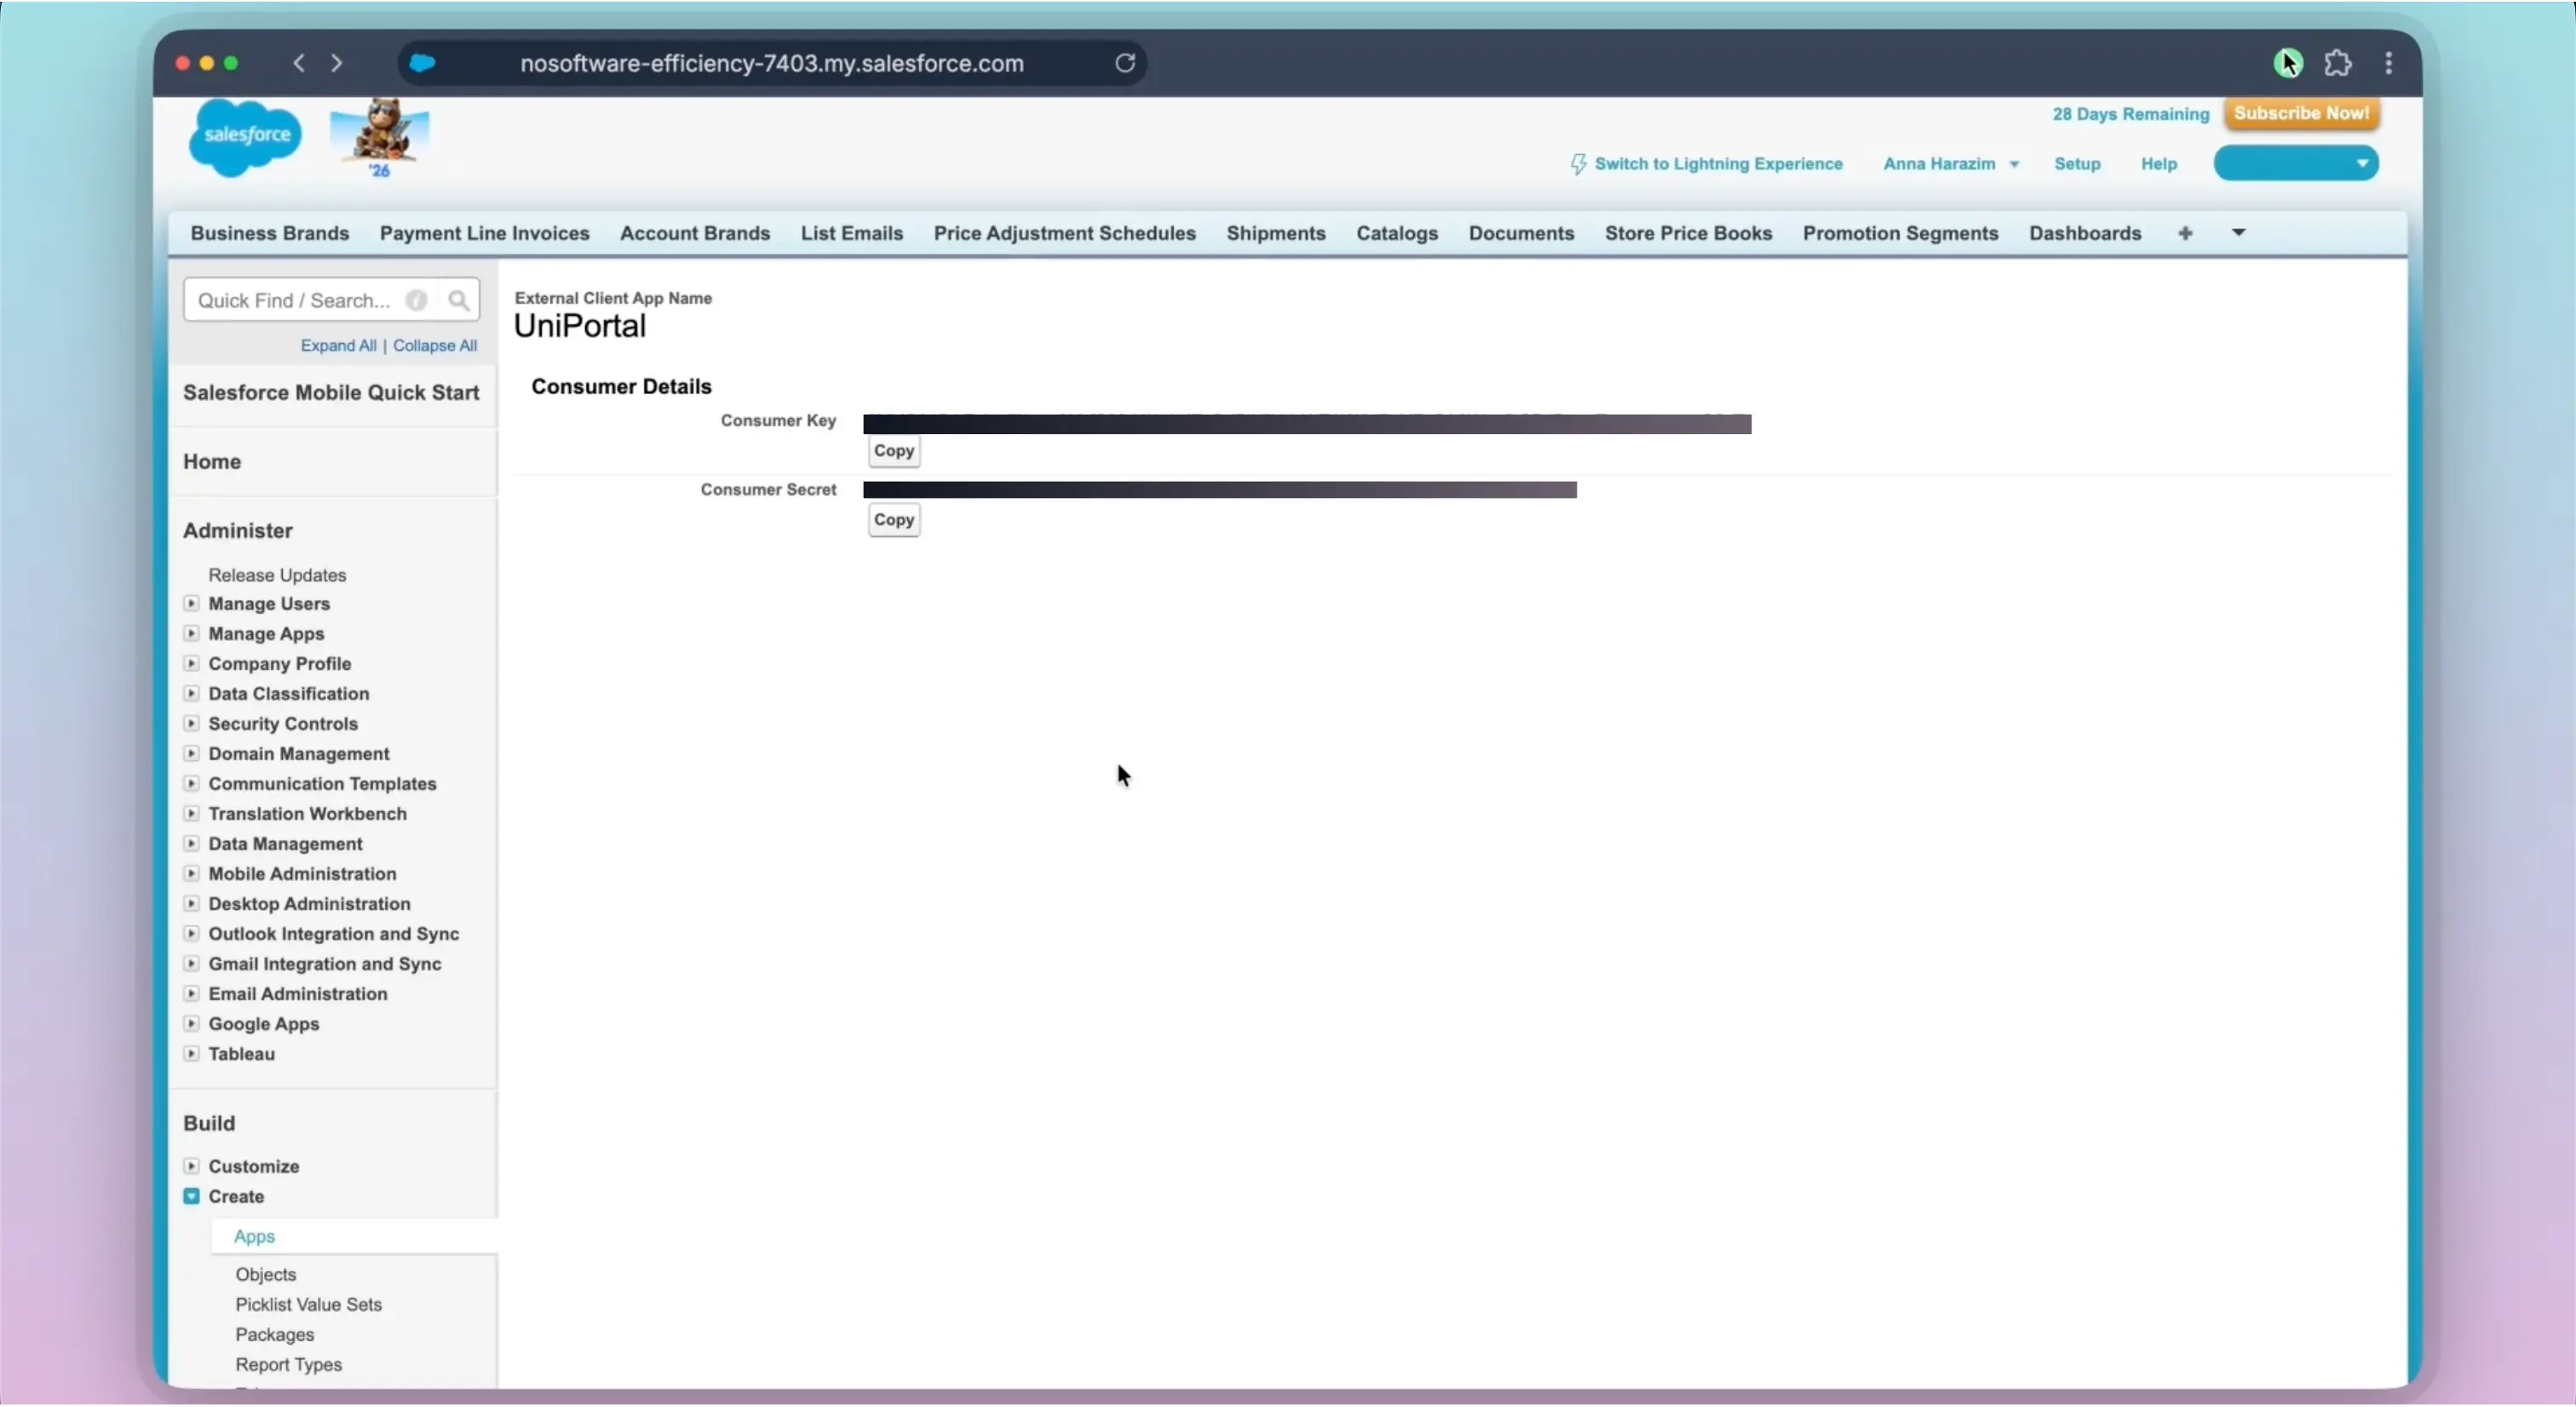Select Apps under Create
This screenshot has height=1407, width=2576.
click(x=254, y=1236)
